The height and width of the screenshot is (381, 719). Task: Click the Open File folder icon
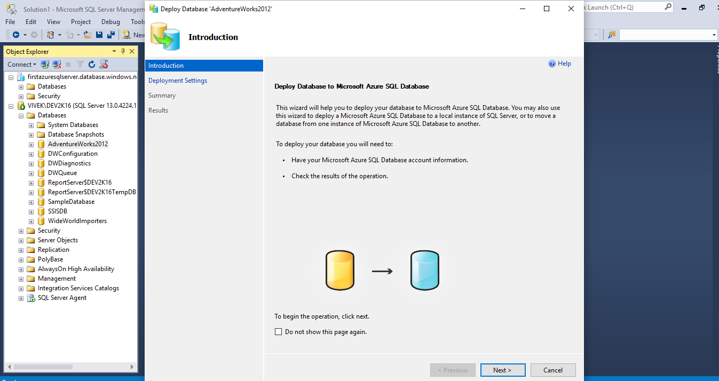click(x=88, y=35)
